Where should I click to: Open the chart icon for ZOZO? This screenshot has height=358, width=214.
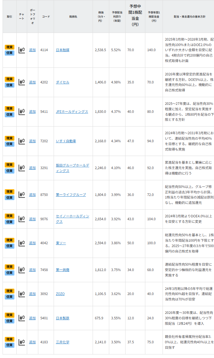pyautogui.click(x=22, y=294)
